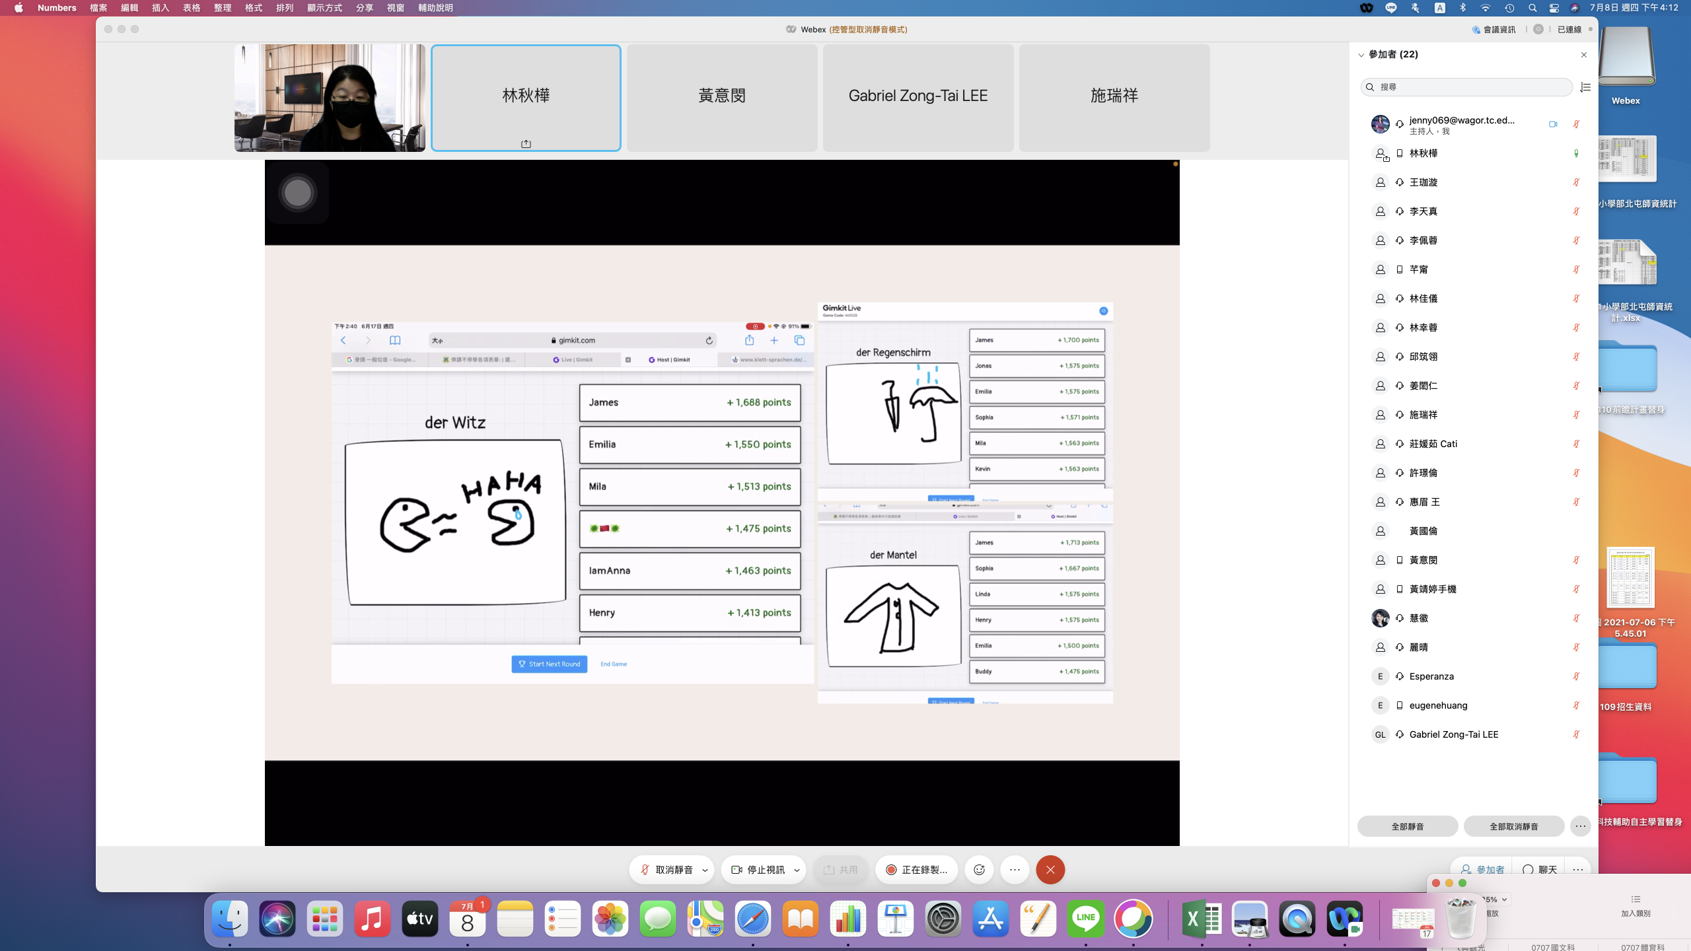
Task: Click the sort participants list icon
Action: (1585, 87)
